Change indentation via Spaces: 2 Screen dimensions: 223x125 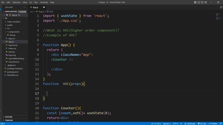167,124
